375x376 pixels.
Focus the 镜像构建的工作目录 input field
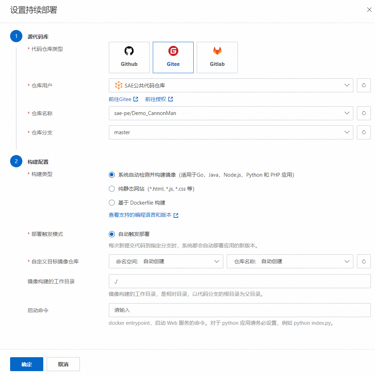pyautogui.click(x=240, y=281)
